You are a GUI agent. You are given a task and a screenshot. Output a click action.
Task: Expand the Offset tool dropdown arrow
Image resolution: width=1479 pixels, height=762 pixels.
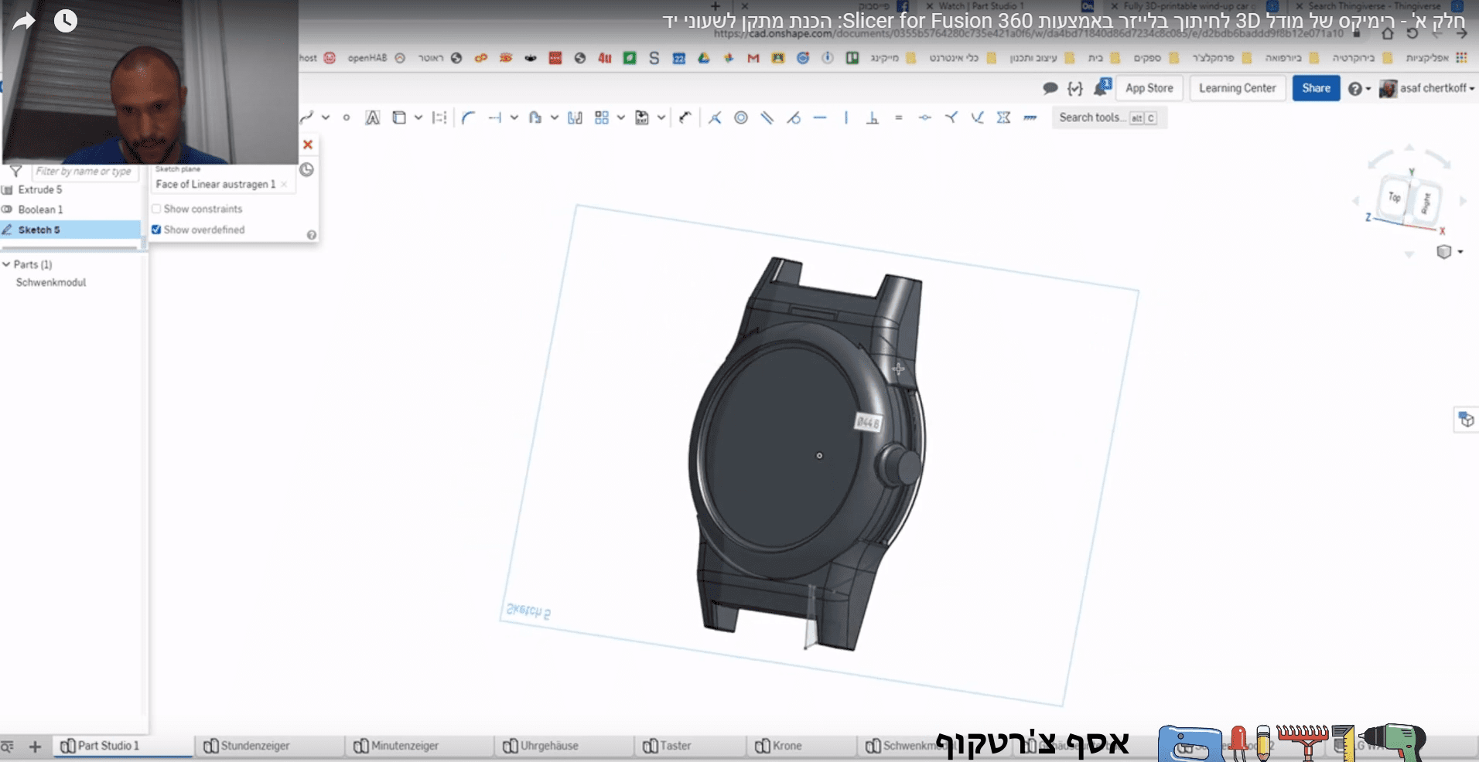click(555, 117)
